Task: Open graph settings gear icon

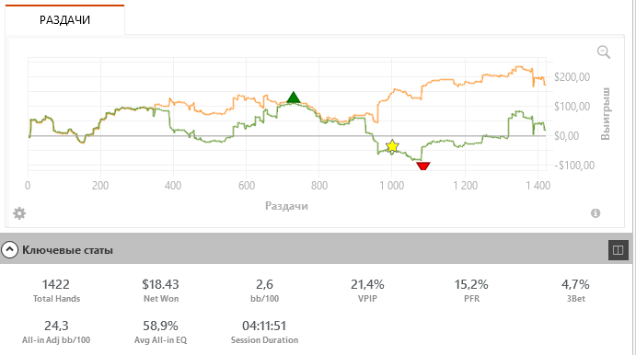Action: pyautogui.click(x=19, y=213)
